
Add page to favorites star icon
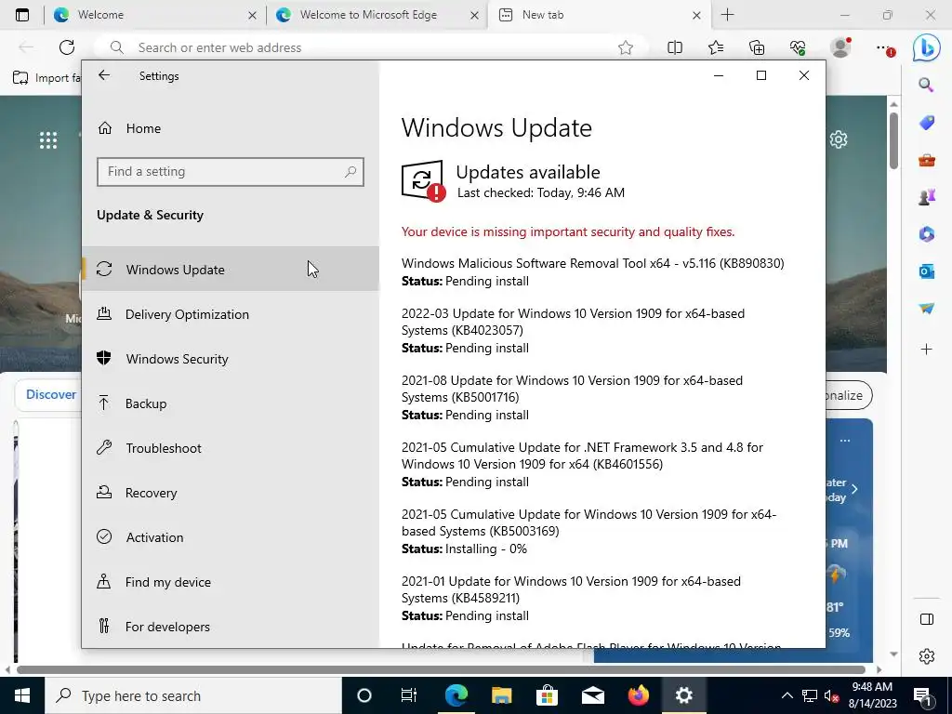tap(626, 47)
